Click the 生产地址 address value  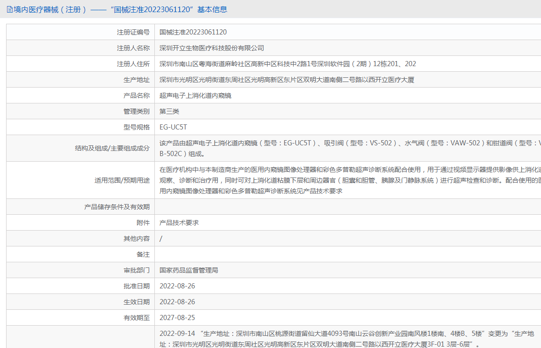tap(286, 80)
